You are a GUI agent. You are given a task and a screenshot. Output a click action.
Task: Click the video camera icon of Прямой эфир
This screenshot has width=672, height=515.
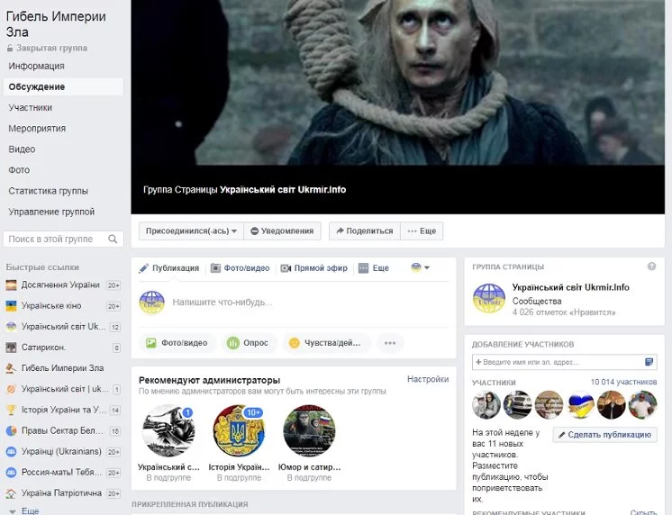pos(286,268)
